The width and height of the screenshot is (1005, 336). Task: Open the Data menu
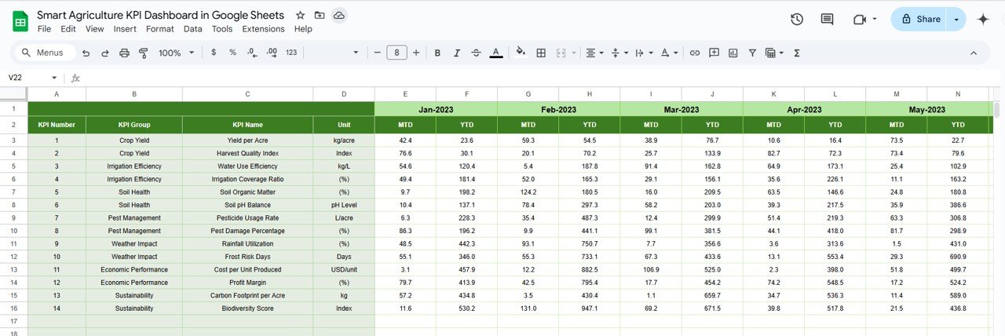[193, 29]
